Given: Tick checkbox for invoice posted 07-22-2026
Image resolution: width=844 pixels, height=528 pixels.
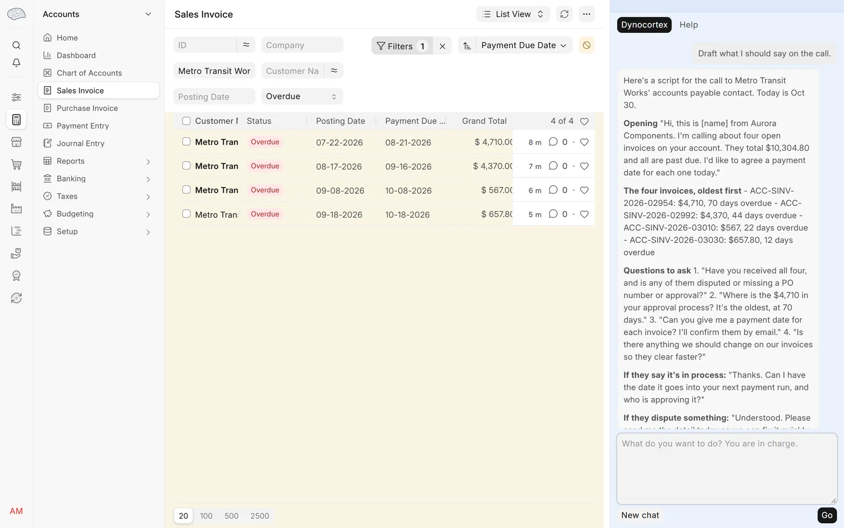Looking at the screenshot, I should coord(186,142).
